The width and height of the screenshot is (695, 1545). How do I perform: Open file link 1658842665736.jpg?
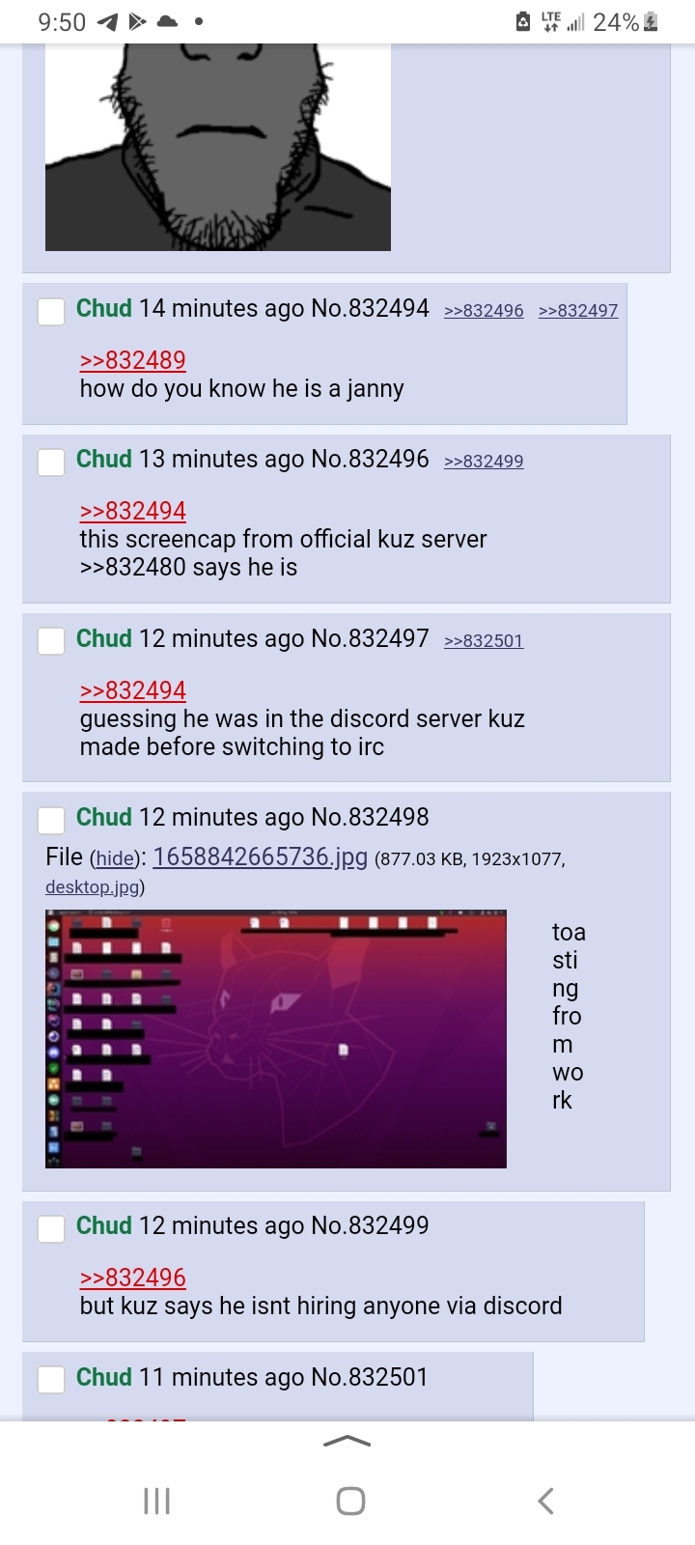(261, 857)
